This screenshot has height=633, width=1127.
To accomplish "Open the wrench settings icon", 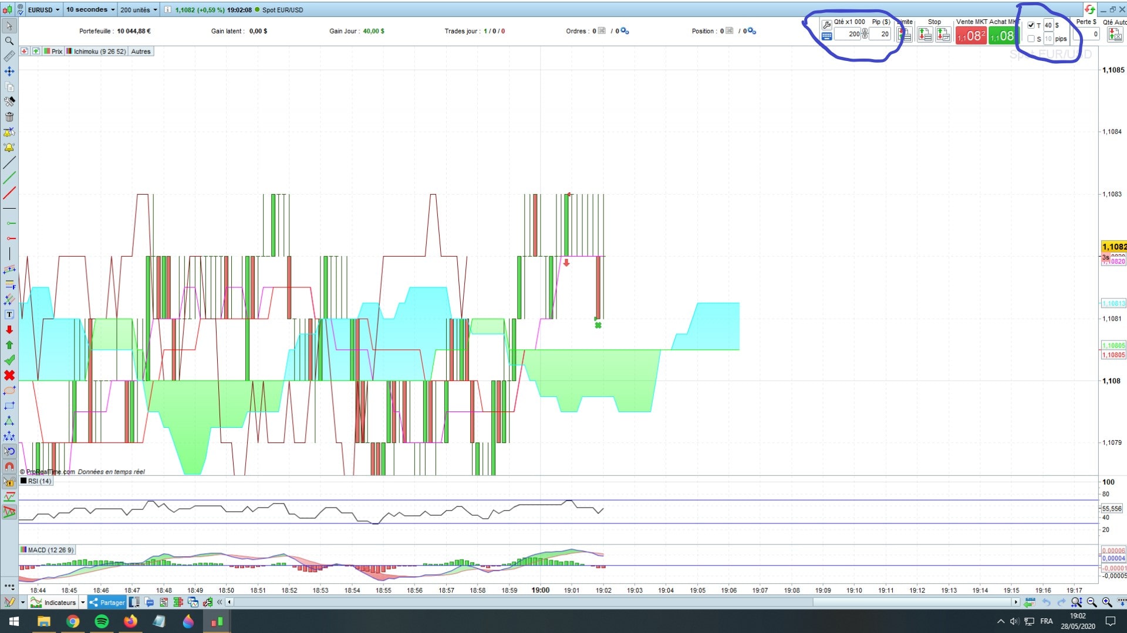I will (x=826, y=25).
